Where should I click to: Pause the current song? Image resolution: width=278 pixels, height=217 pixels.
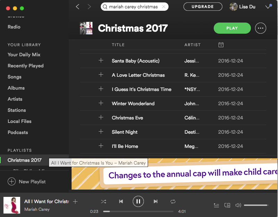pos(138,201)
